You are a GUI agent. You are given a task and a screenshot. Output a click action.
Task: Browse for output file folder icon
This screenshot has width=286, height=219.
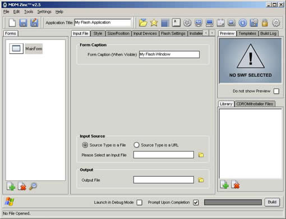[201, 180]
